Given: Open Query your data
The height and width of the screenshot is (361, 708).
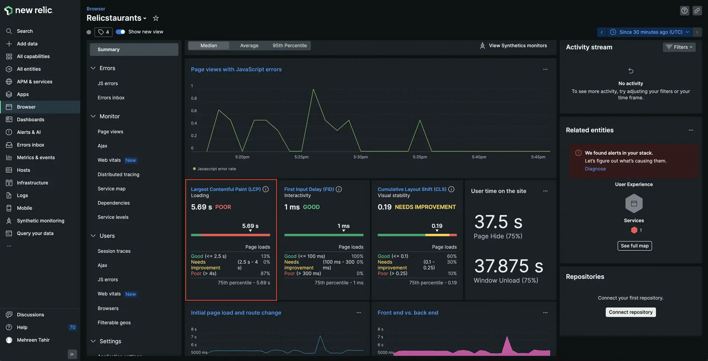Looking at the screenshot, I should (35, 233).
